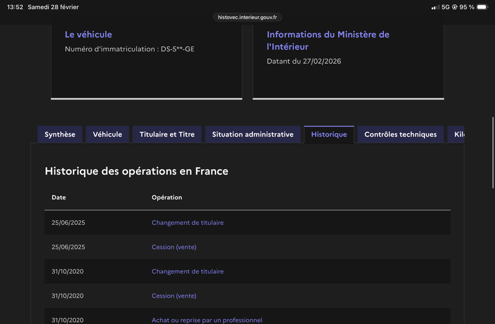
Task: Open the Contrôles techniques tab
Action: tap(400, 135)
